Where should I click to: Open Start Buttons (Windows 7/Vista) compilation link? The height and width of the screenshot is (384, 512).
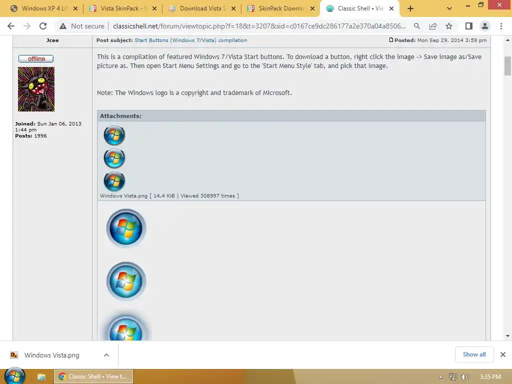190,40
